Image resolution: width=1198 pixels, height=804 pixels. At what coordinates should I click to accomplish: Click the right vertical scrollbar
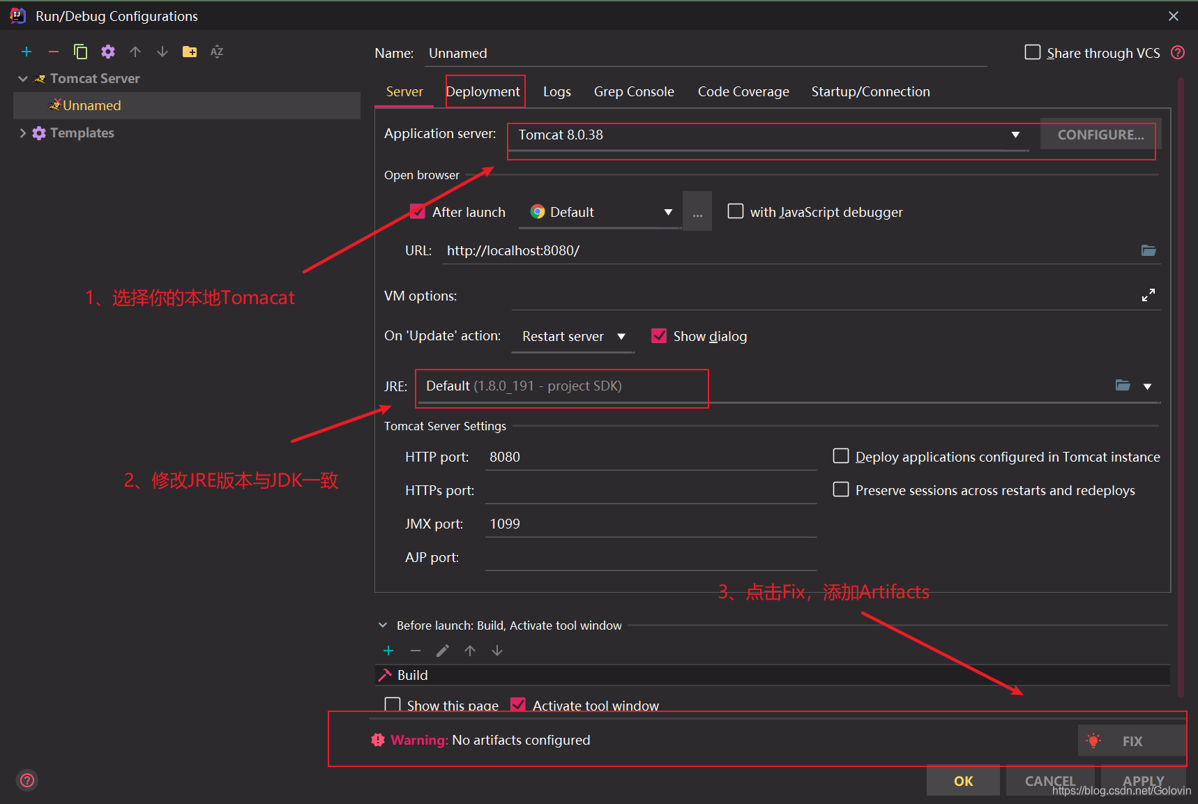point(1181,387)
